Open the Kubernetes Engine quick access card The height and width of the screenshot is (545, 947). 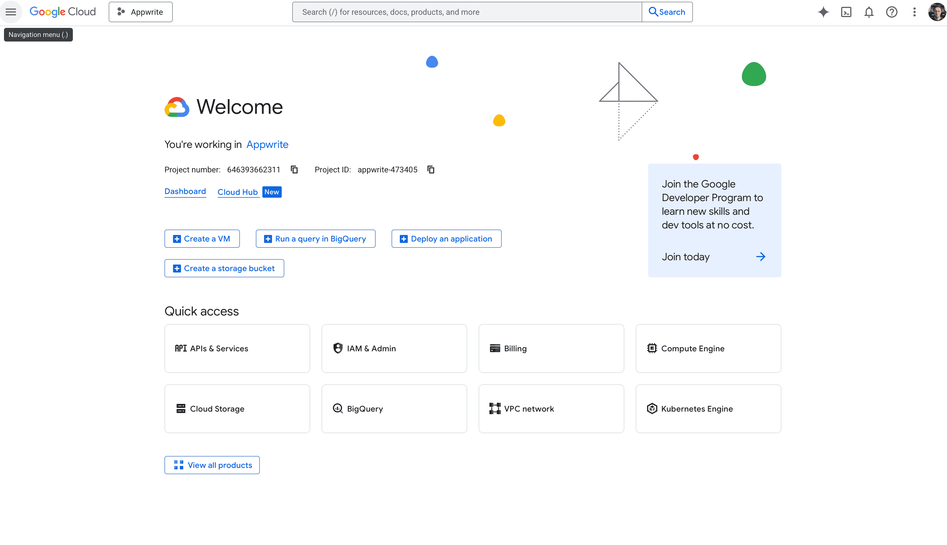[x=708, y=409]
